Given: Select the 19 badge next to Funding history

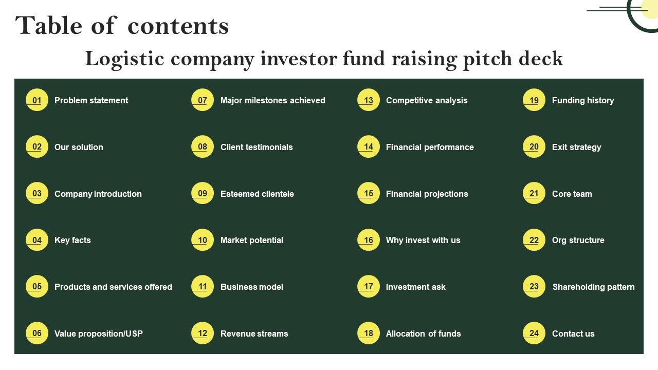Looking at the screenshot, I should point(534,100).
